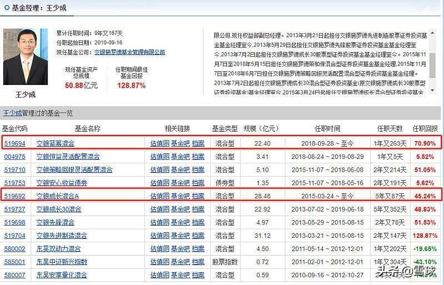
Task: Click start date 2010-09-16 in profile
Action: 108,43
